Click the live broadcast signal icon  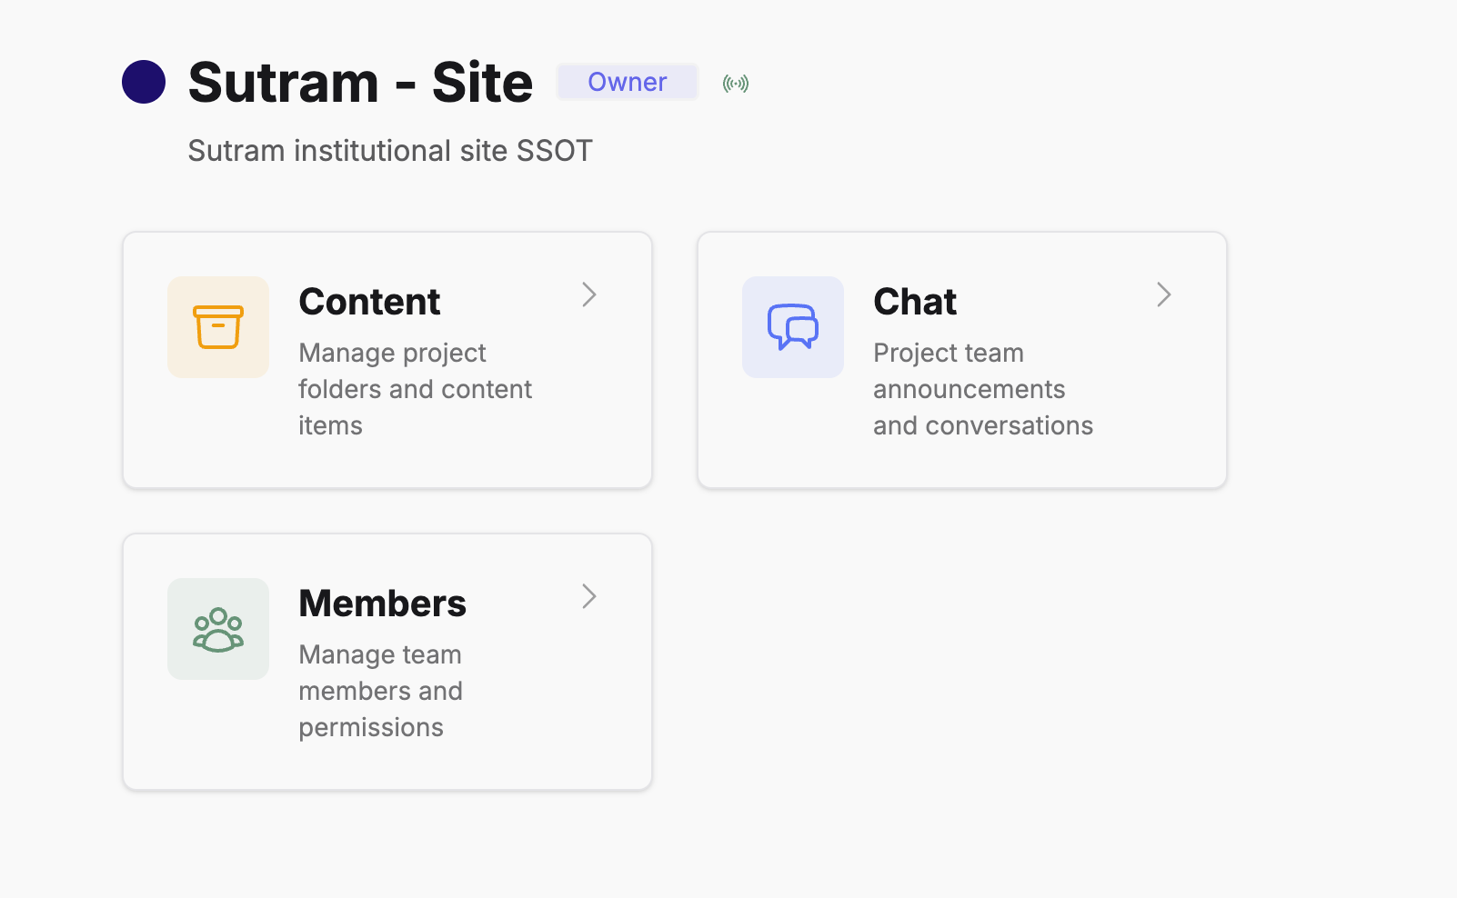point(736,84)
